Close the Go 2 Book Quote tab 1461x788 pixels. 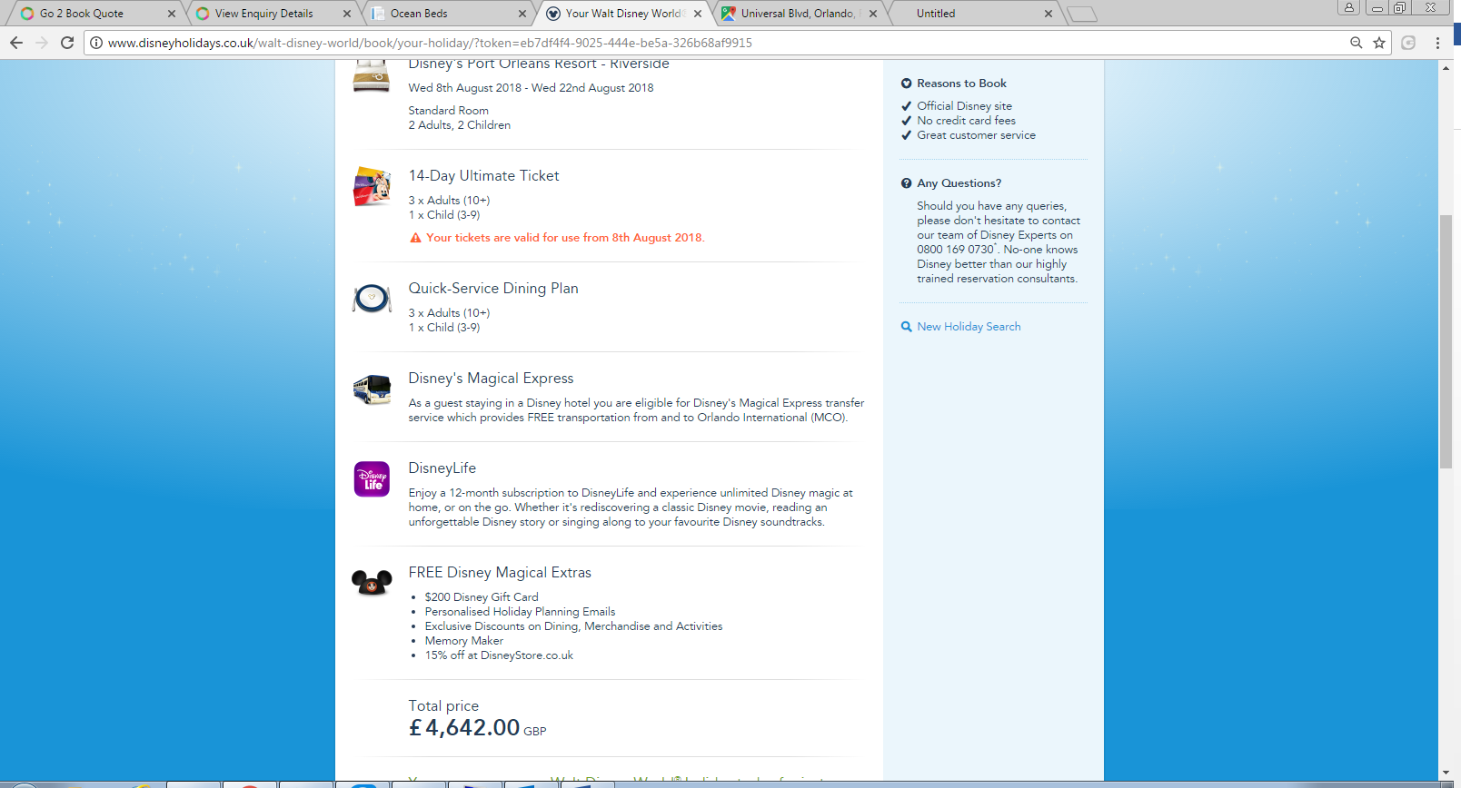(172, 14)
